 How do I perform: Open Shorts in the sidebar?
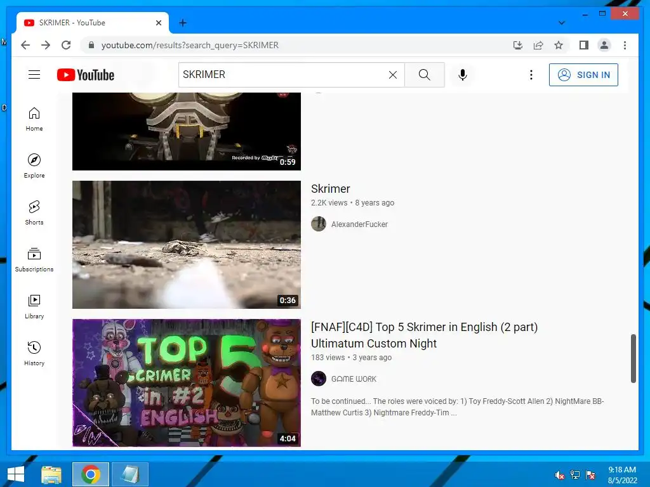click(34, 213)
